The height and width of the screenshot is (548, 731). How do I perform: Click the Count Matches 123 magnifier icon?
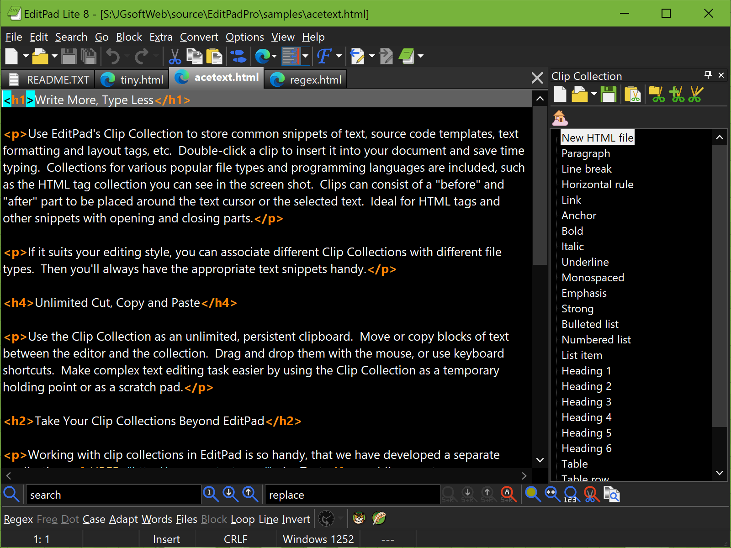click(x=572, y=494)
